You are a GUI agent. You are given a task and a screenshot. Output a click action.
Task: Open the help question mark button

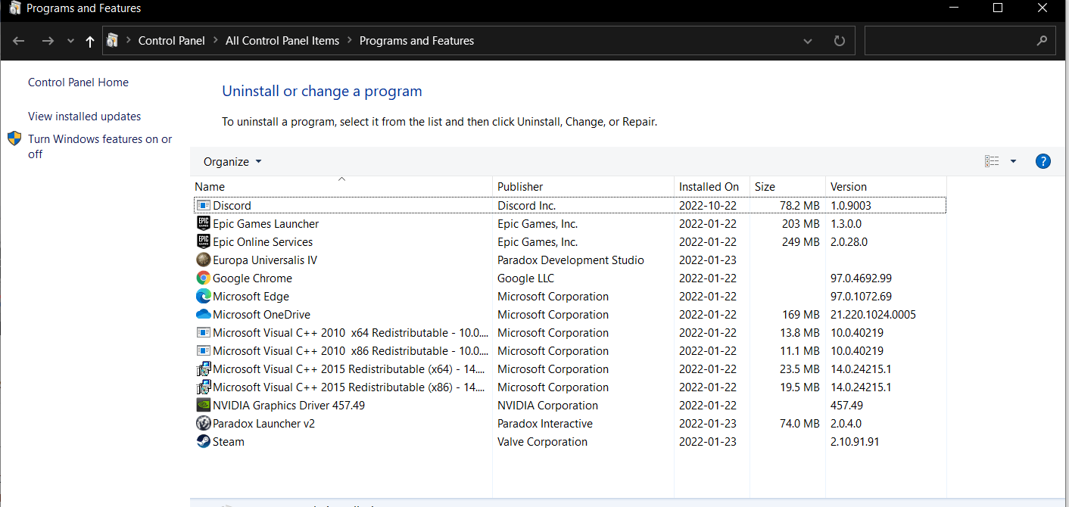(x=1043, y=161)
